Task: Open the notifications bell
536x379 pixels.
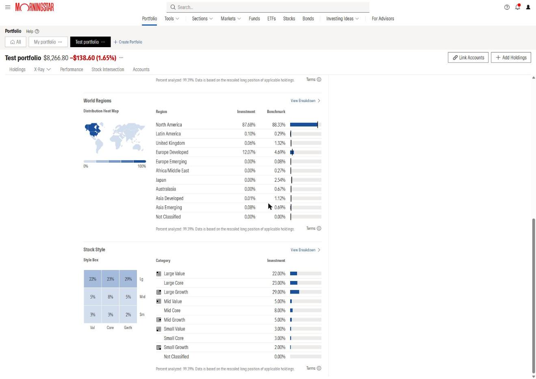Action: [x=517, y=7]
